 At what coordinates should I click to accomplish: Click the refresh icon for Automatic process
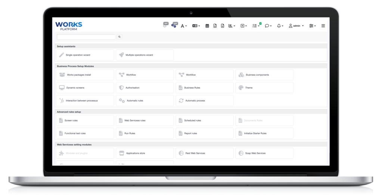pos(181,101)
